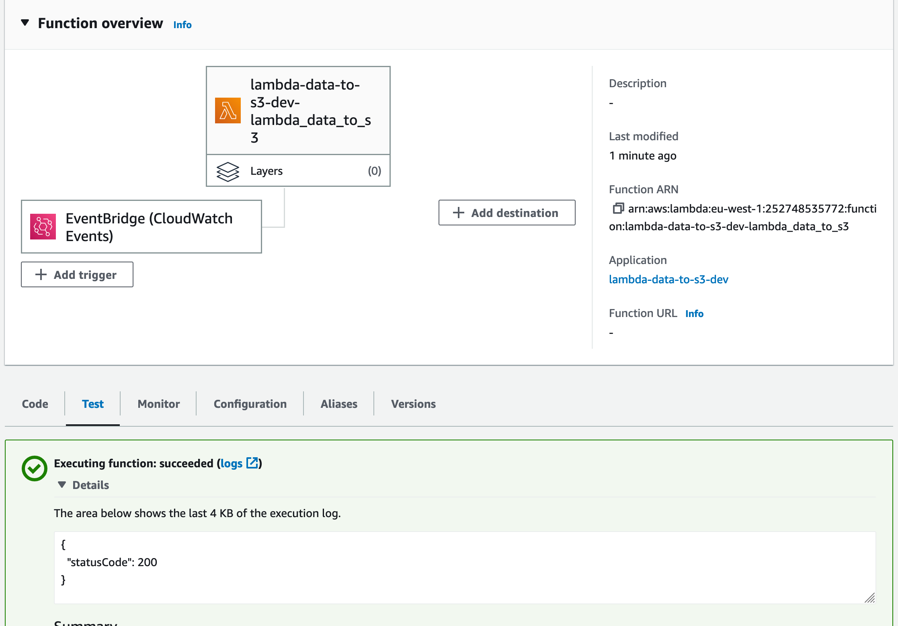This screenshot has width=898, height=626.
Task: Switch to the Versions tab
Action: coord(413,404)
